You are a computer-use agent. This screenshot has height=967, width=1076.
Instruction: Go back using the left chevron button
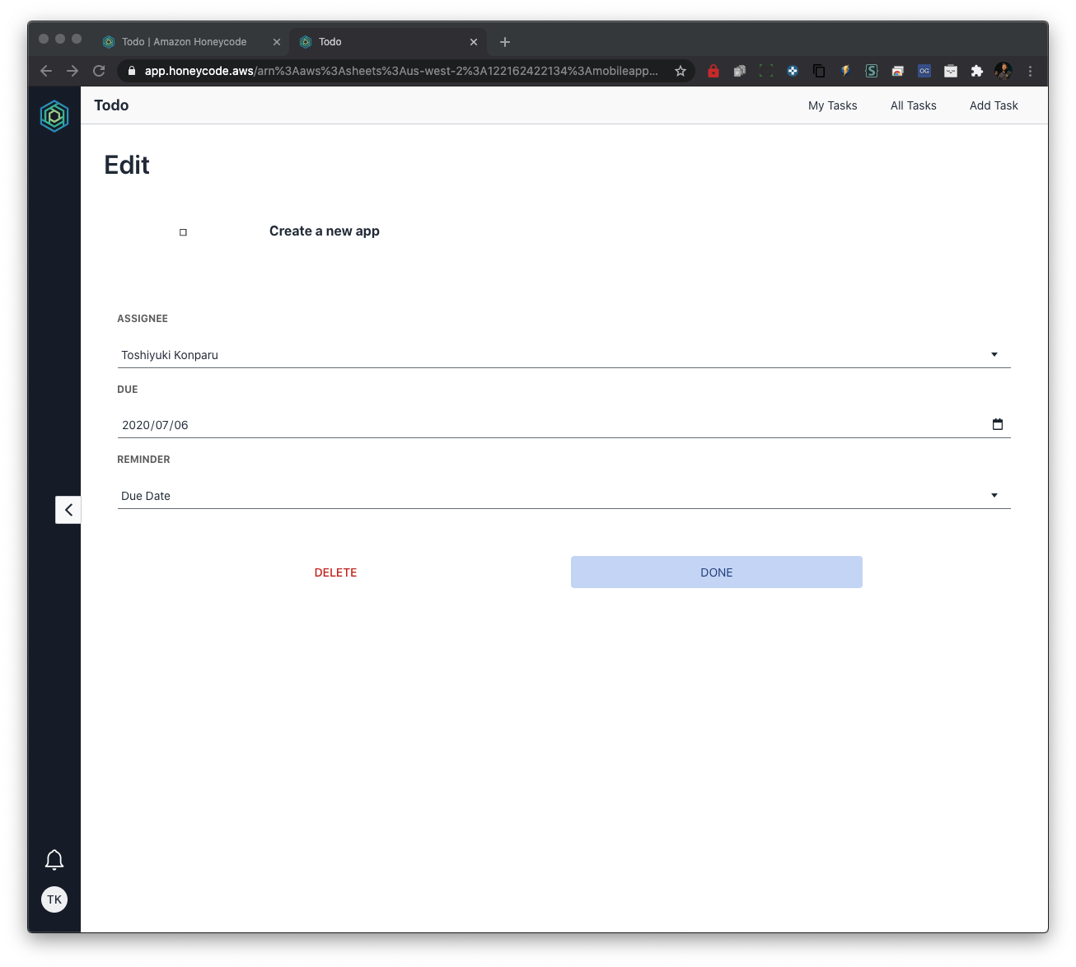coord(68,510)
